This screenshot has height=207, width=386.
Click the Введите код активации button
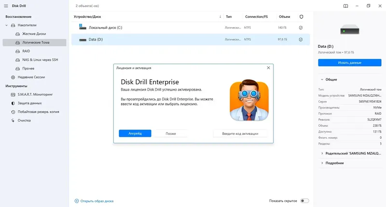(240, 133)
